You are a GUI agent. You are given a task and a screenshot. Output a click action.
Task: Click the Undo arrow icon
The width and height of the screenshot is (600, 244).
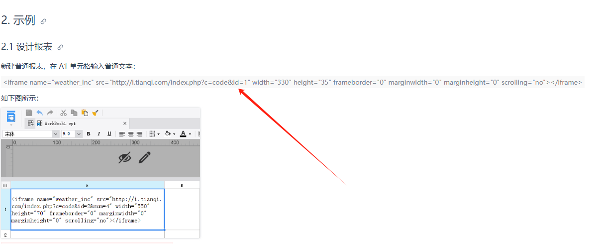click(40, 113)
